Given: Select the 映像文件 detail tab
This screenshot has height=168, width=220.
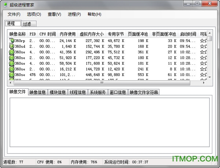Looking at the screenshot, I should pyautogui.click(x=18, y=92).
